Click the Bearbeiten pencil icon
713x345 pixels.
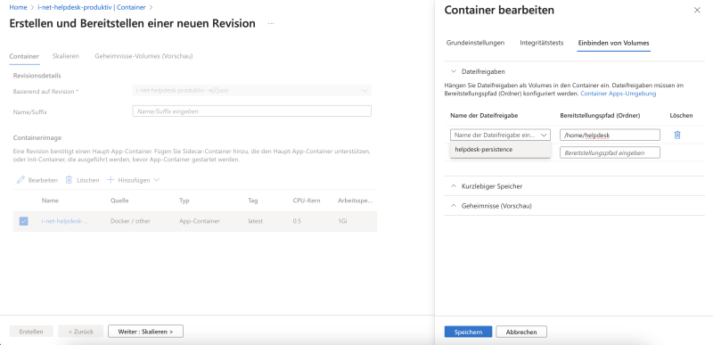pyautogui.click(x=20, y=180)
